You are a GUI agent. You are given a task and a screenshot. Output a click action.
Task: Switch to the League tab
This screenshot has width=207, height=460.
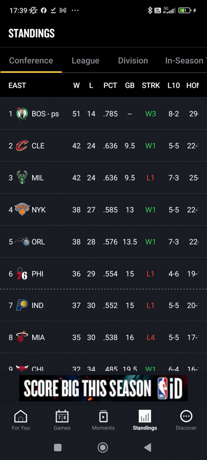click(85, 61)
